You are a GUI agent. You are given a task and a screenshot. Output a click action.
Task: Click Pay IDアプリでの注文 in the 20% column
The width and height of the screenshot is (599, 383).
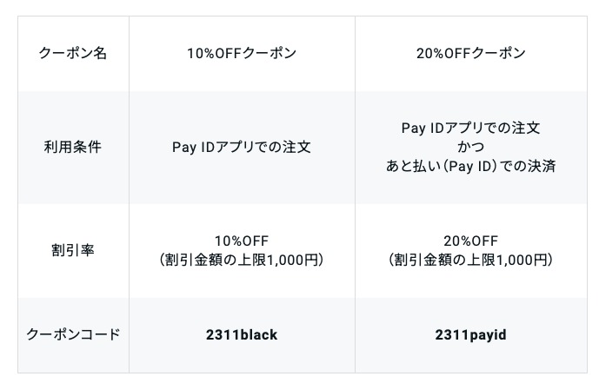pyautogui.click(x=470, y=128)
